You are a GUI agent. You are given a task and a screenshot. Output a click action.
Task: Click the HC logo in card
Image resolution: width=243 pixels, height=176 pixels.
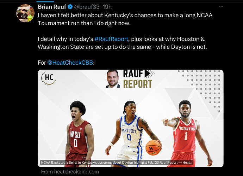click(49, 78)
